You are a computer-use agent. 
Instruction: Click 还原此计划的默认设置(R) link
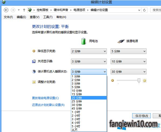[x=48, y=105]
